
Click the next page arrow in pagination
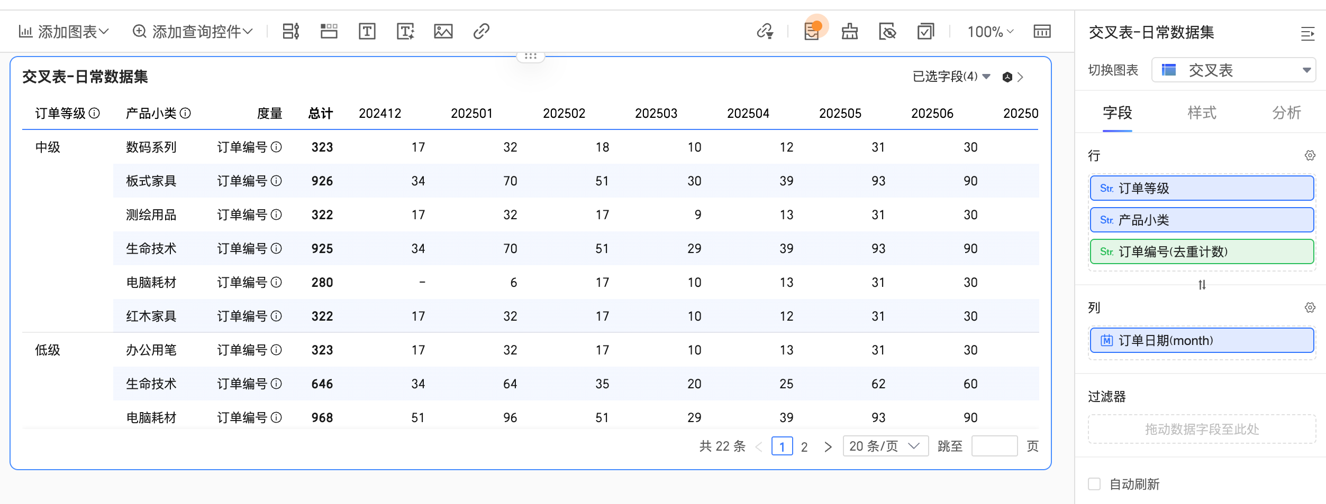pyautogui.click(x=828, y=447)
